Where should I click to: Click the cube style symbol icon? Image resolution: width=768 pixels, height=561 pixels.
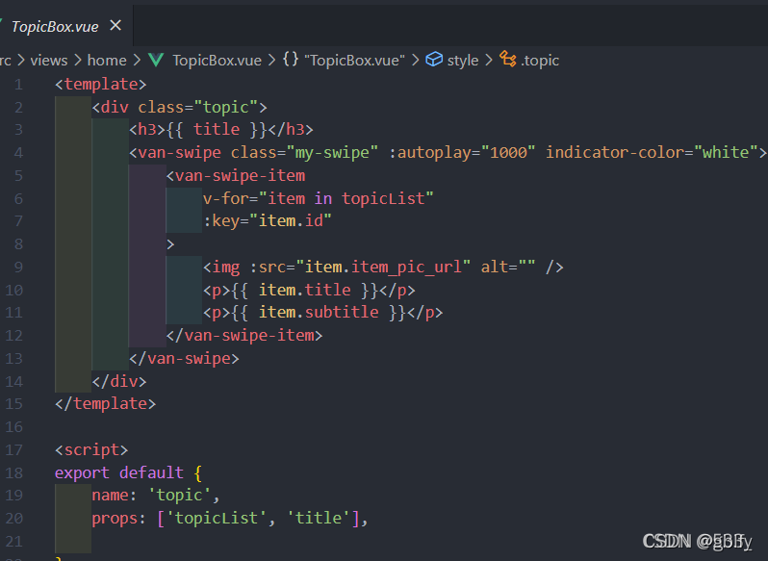(x=434, y=60)
